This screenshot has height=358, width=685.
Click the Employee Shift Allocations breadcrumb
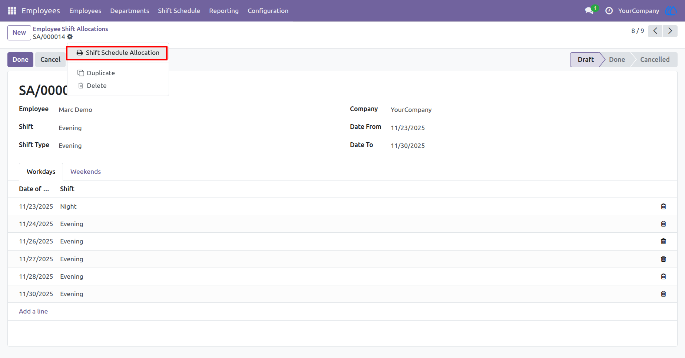[x=70, y=29]
